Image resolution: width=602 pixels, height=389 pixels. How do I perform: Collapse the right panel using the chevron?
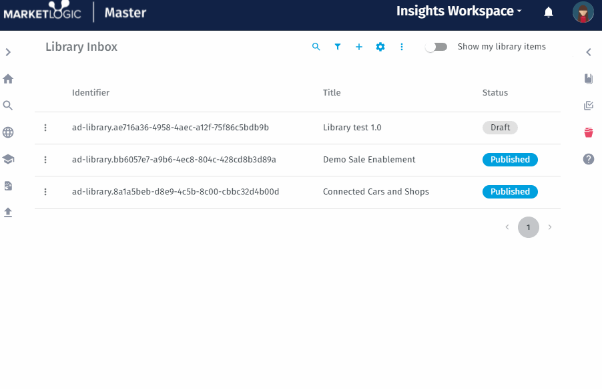[588, 51]
